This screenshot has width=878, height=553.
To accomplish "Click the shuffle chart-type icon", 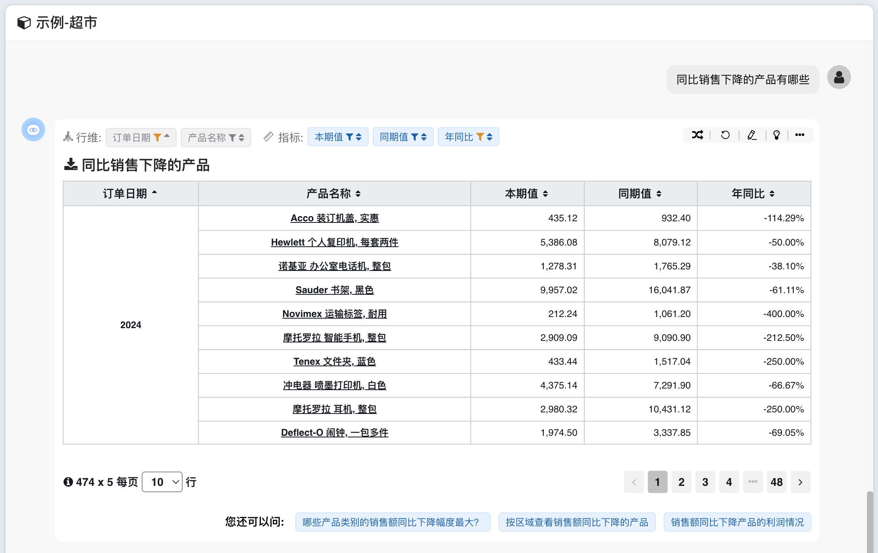I will [x=697, y=135].
